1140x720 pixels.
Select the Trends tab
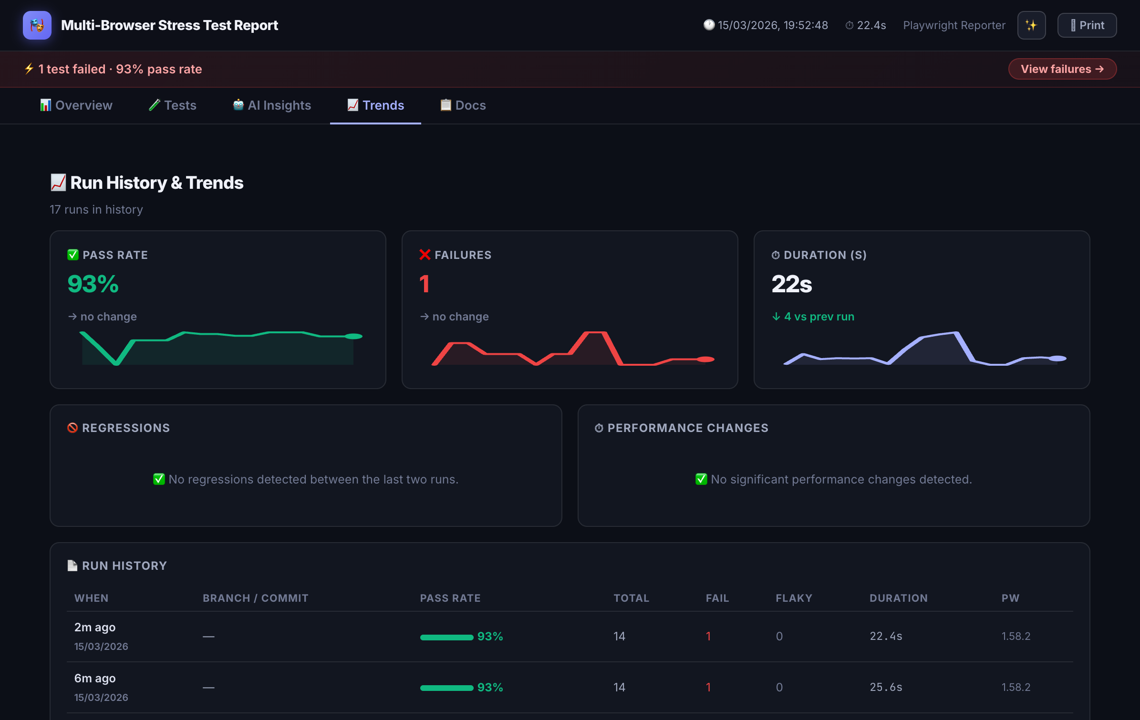[376, 105]
